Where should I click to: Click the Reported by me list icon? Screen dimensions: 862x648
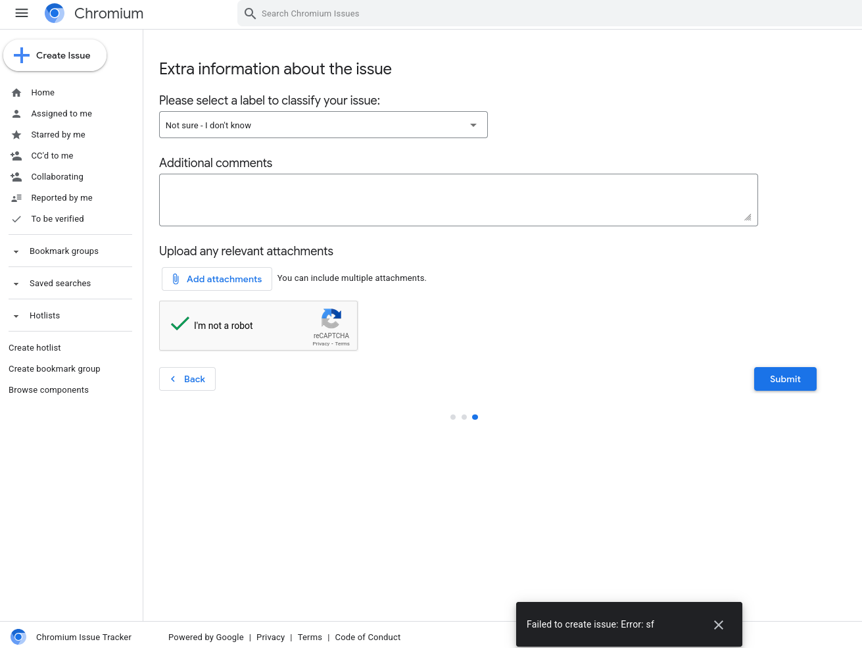(x=16, y=198)
